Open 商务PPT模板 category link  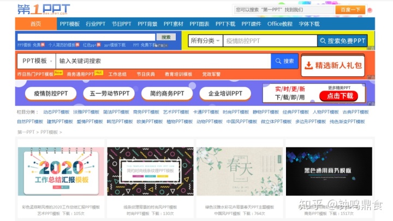146,112
